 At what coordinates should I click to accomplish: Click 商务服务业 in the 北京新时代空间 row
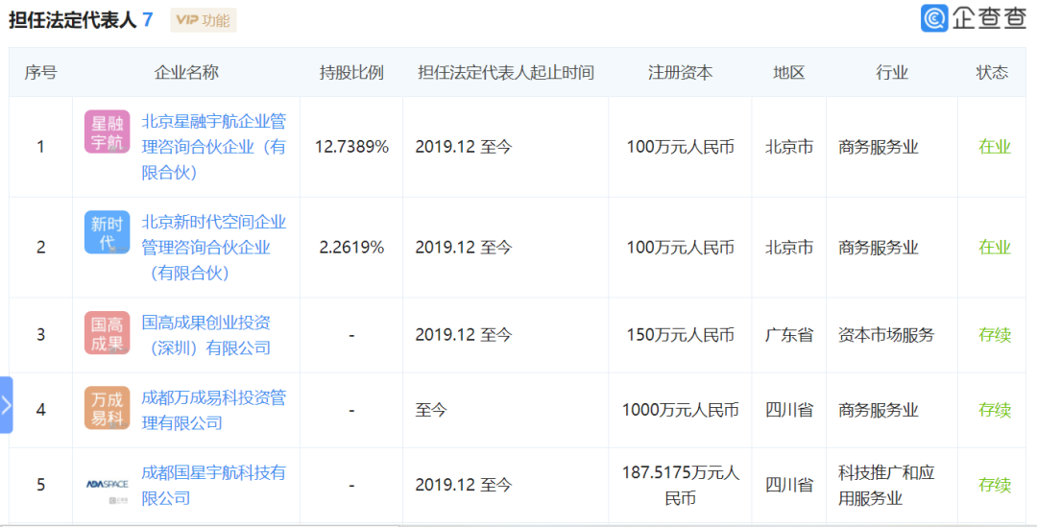coord(879,248)
